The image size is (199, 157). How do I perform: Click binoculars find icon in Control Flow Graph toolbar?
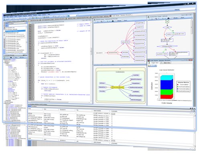point(169,18)
